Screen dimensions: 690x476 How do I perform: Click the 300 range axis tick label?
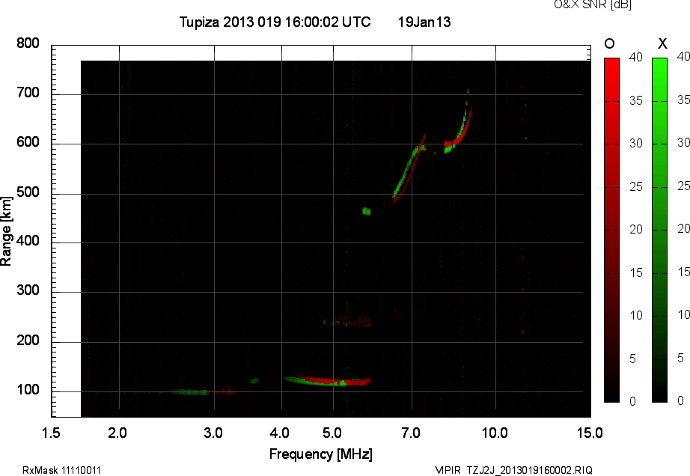[28, 290]
